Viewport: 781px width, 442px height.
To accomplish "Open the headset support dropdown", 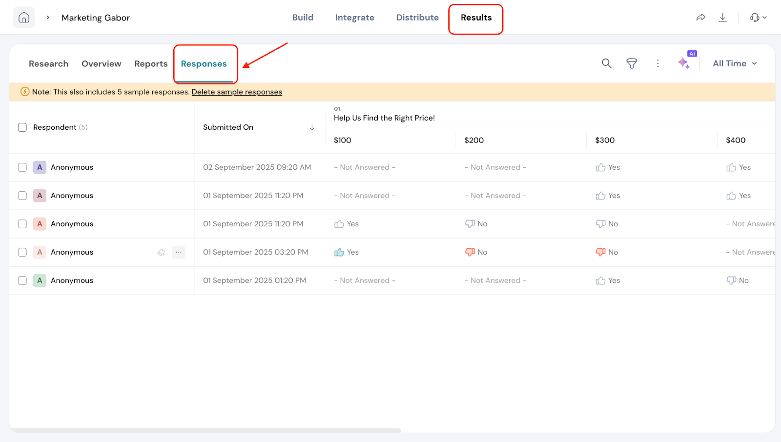I will (758, 18).
